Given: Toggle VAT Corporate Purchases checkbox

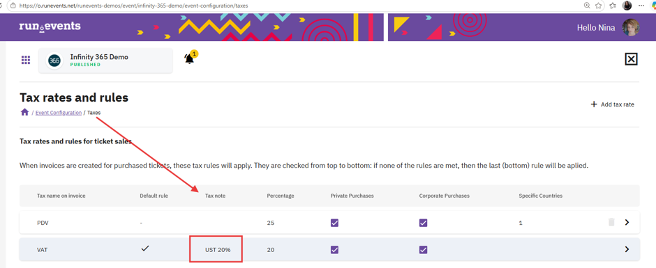Looking at the screenshot, I should coord(423,250).
